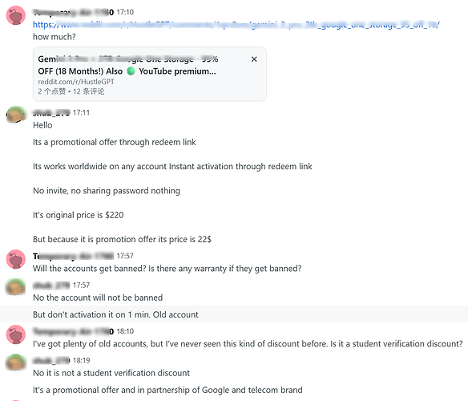Click reddit.com/r/HustleGPT in the preview card
The height and width of the screenshot is (401, 468).
tap(76, 82)
